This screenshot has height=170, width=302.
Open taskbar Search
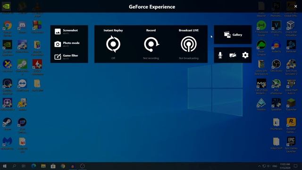[14, 166]
